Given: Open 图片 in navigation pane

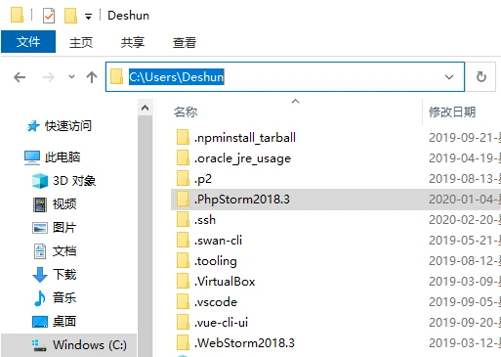Looking at the screenshot, I should pyautogui.click(x=64, y=228).
